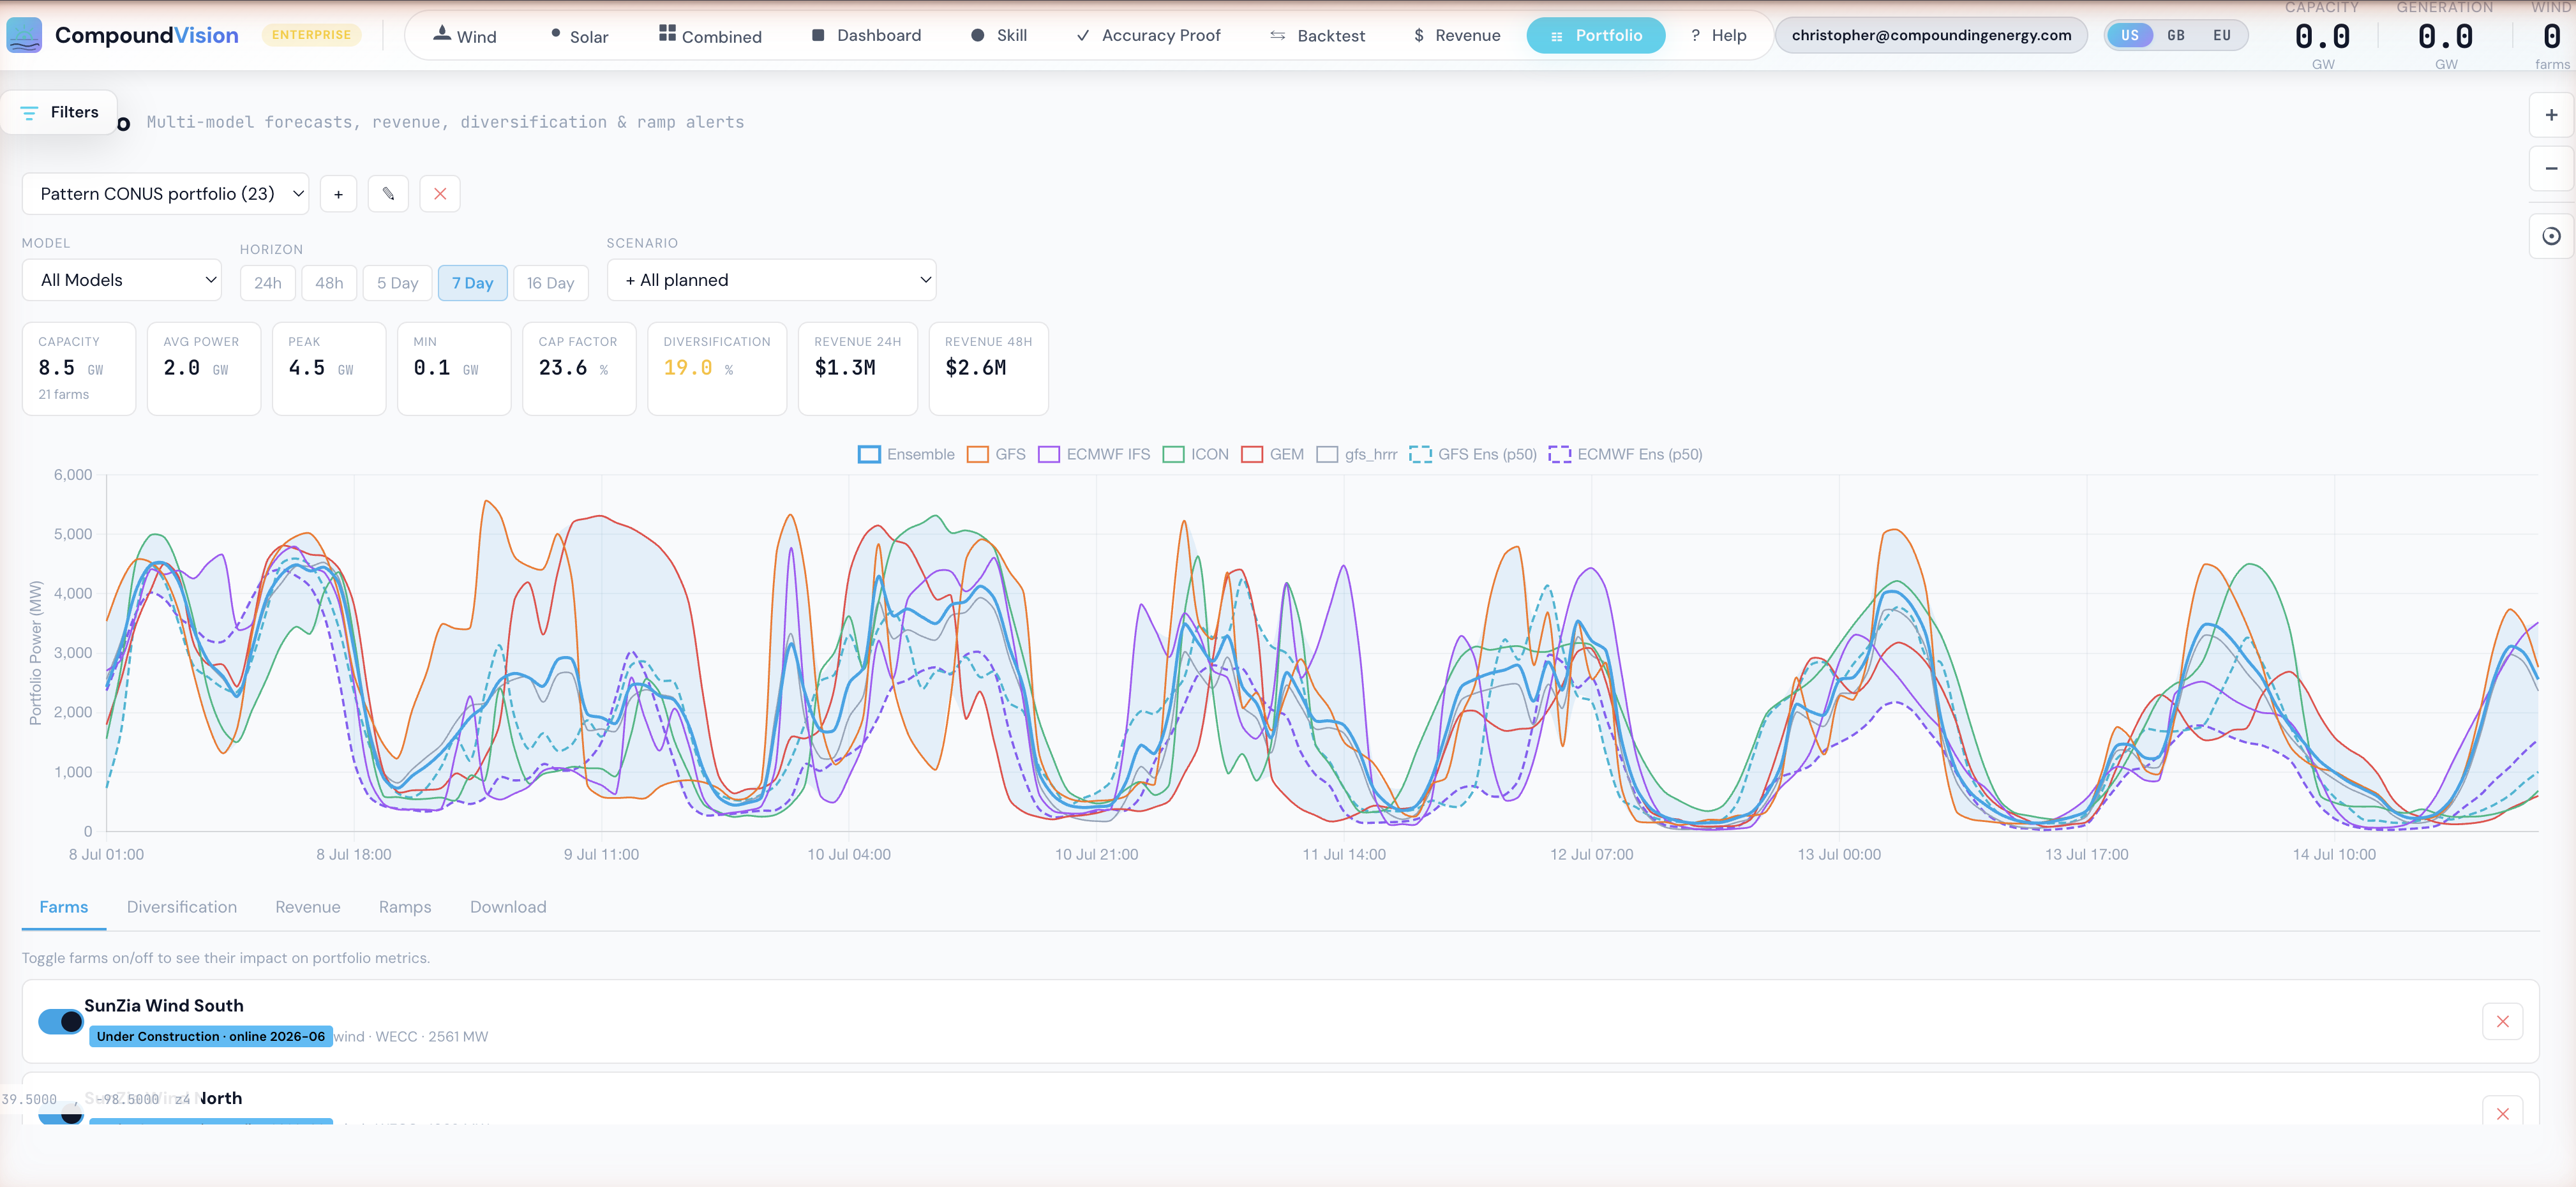The image size is (2576, 1187).
Task: Zoom in the map with plus button
Action: 2551,115
